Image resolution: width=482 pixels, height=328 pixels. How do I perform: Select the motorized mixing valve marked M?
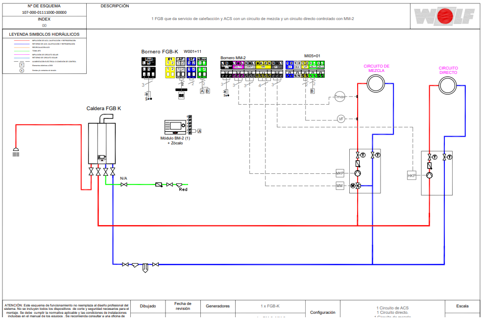click(x=356, y=186)
